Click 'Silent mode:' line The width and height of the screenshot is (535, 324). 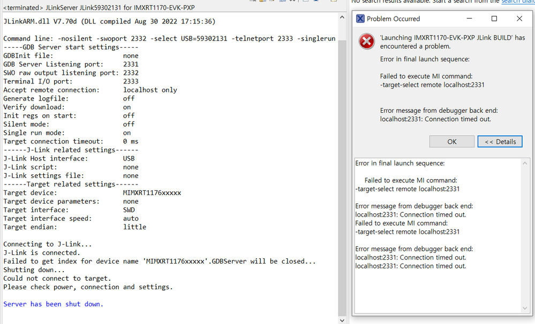click(x=69, y=124)
